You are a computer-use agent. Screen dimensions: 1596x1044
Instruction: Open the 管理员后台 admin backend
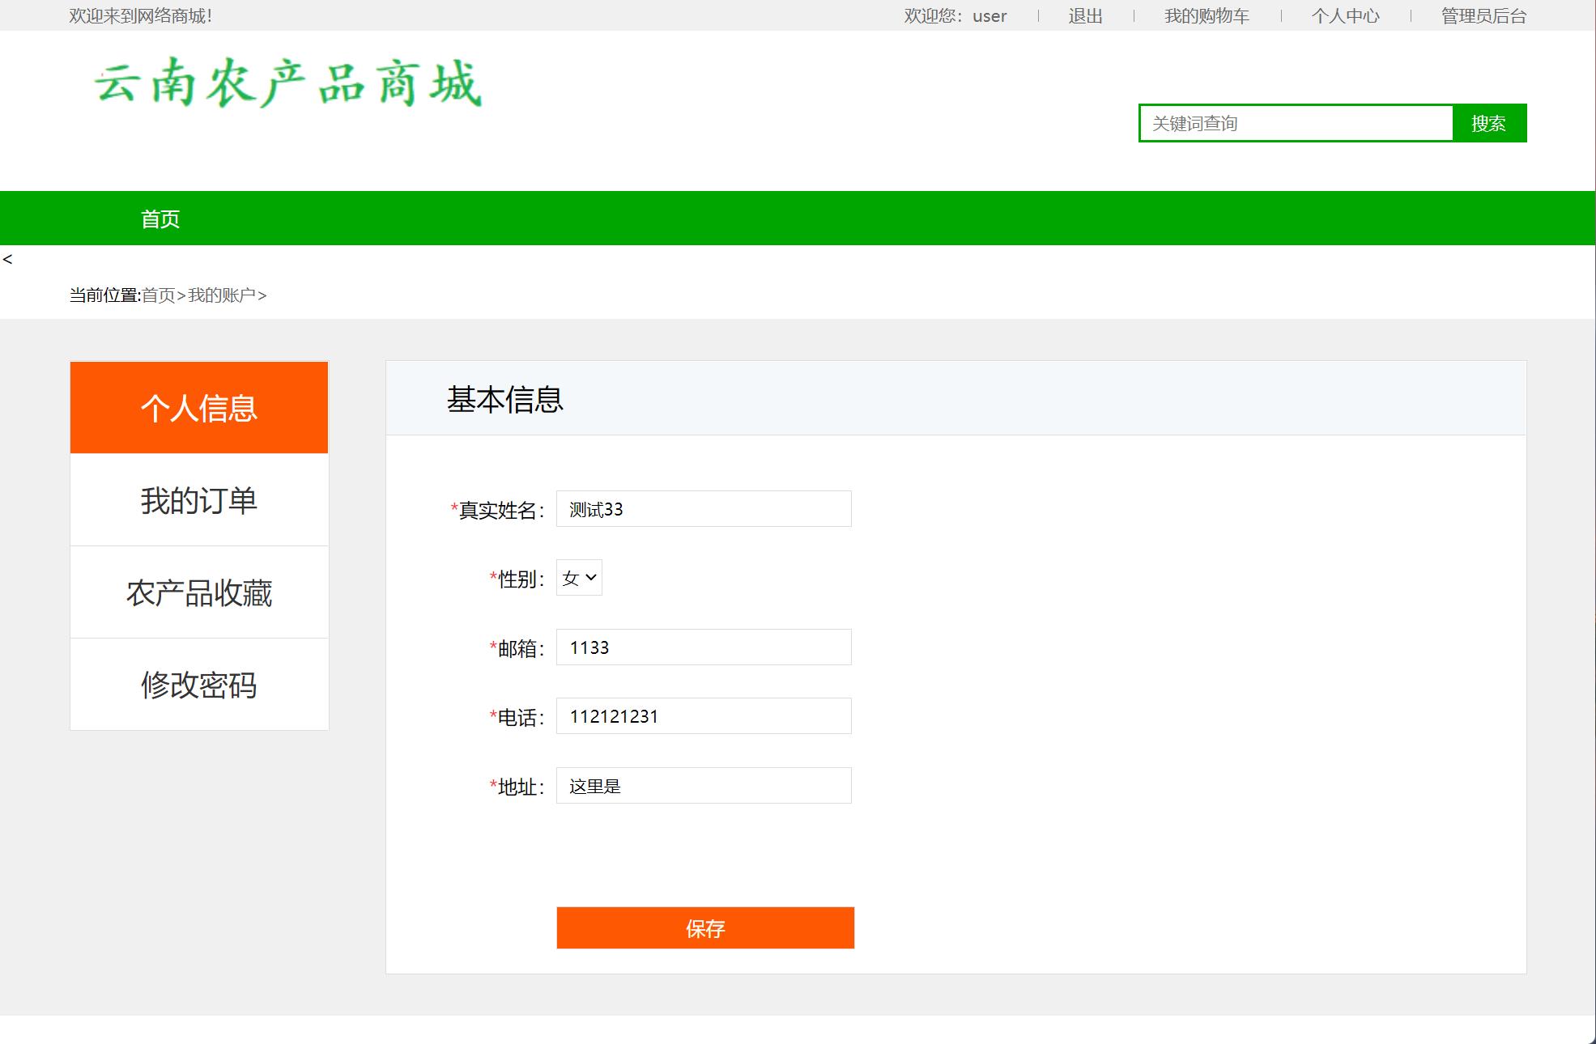coord(1480,15)
